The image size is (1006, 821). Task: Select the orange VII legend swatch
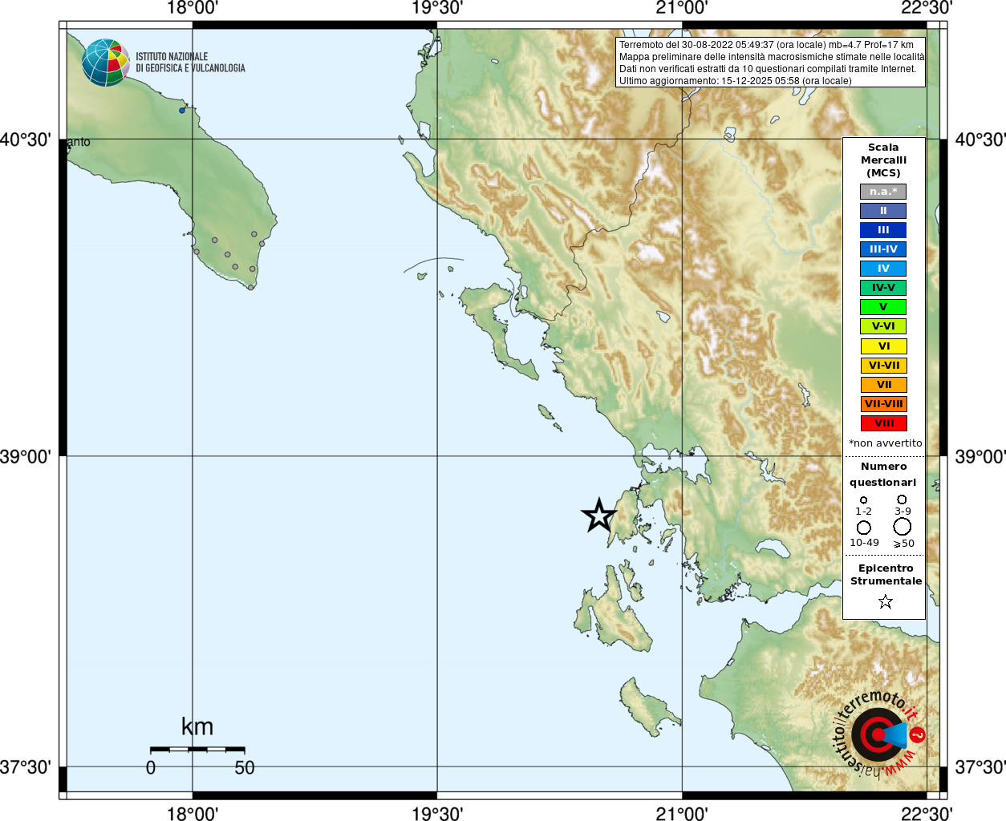[883, 385]
